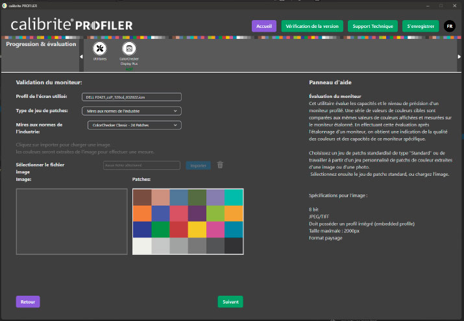Click the screen profile name field
This screenshot has width=464, height=321.
point(131,97)
